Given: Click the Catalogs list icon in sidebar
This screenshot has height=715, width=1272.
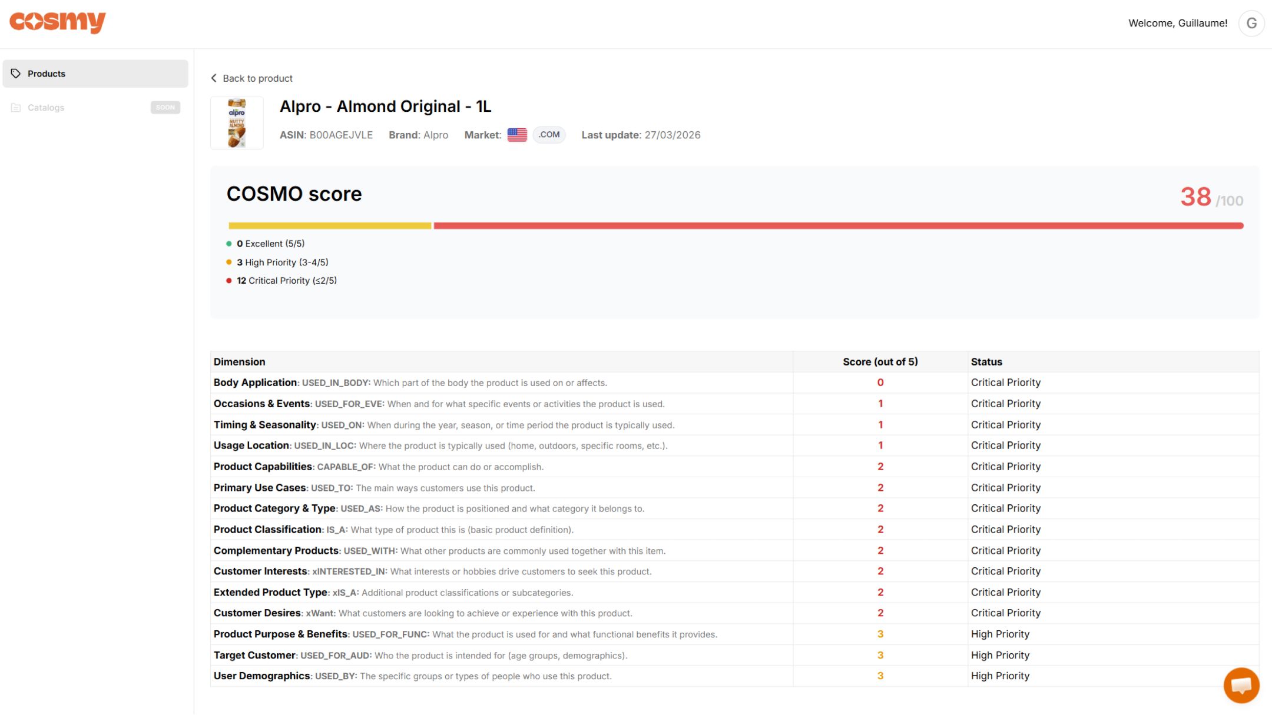Looking at the screenshot, I should tap(16, 107).
